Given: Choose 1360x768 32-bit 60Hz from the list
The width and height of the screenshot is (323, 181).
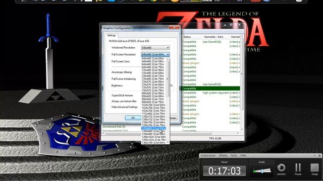Looking at the screenshot, I should 153,142.
